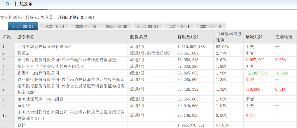This screenshot has height=128, width=297.
Task: Click shareholder name 聂腾云 in row 2
Action: (23, 53)
